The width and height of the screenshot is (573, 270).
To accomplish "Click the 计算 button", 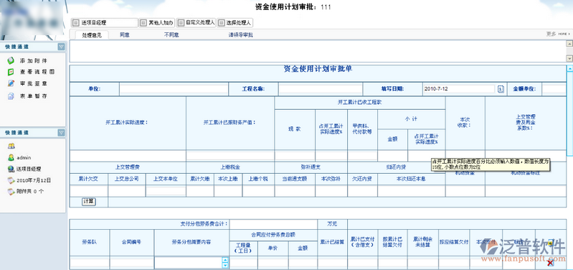I will 89,202.
